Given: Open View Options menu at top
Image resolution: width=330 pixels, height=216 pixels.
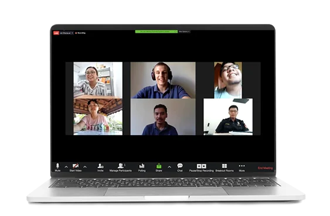Looking at the screenshot, I should pyautogui.click(x=184, y=32).
